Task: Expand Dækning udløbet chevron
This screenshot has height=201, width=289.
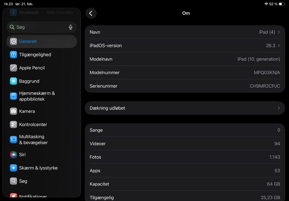Action: coord(279,108)
